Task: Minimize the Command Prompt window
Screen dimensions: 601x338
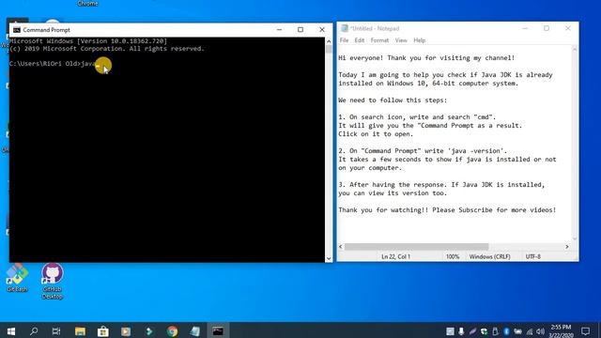Action: coord(279,29)
